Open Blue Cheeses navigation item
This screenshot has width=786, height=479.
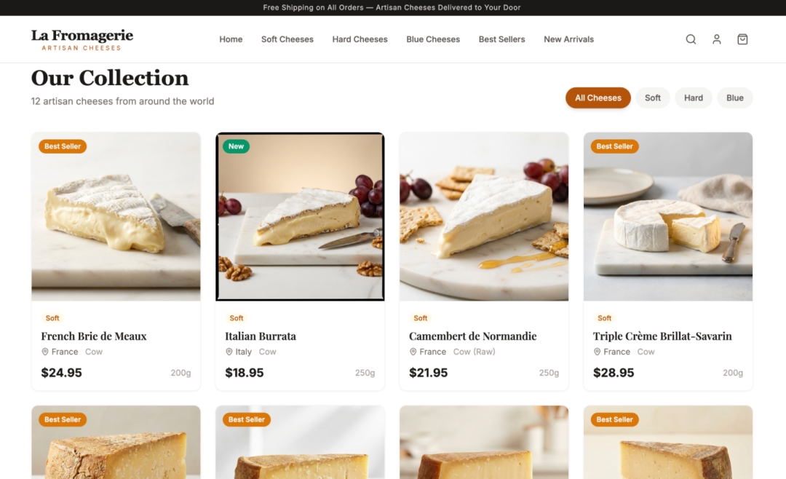click(x=433, y=39)
